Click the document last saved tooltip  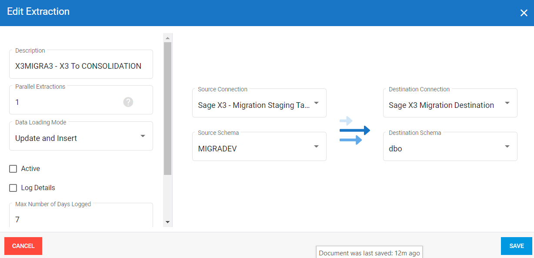tap(369, 253)
